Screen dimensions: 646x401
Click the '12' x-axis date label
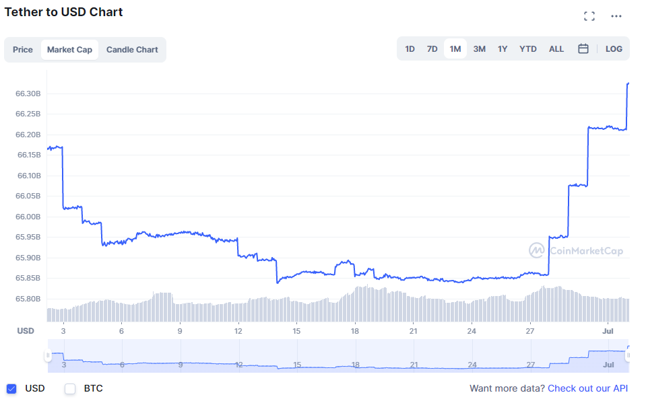point(238,331)
